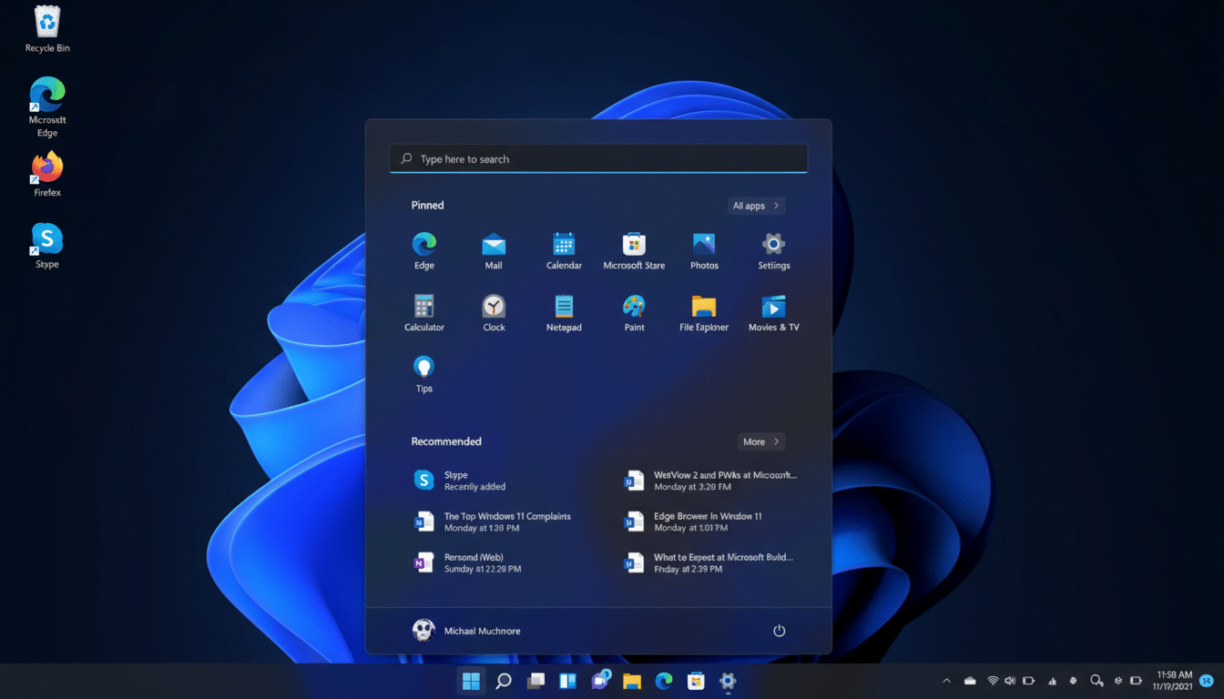The image size is (1224, 699).
Task: Open Notepad from Pinned apps
Action: click(563, 307)
